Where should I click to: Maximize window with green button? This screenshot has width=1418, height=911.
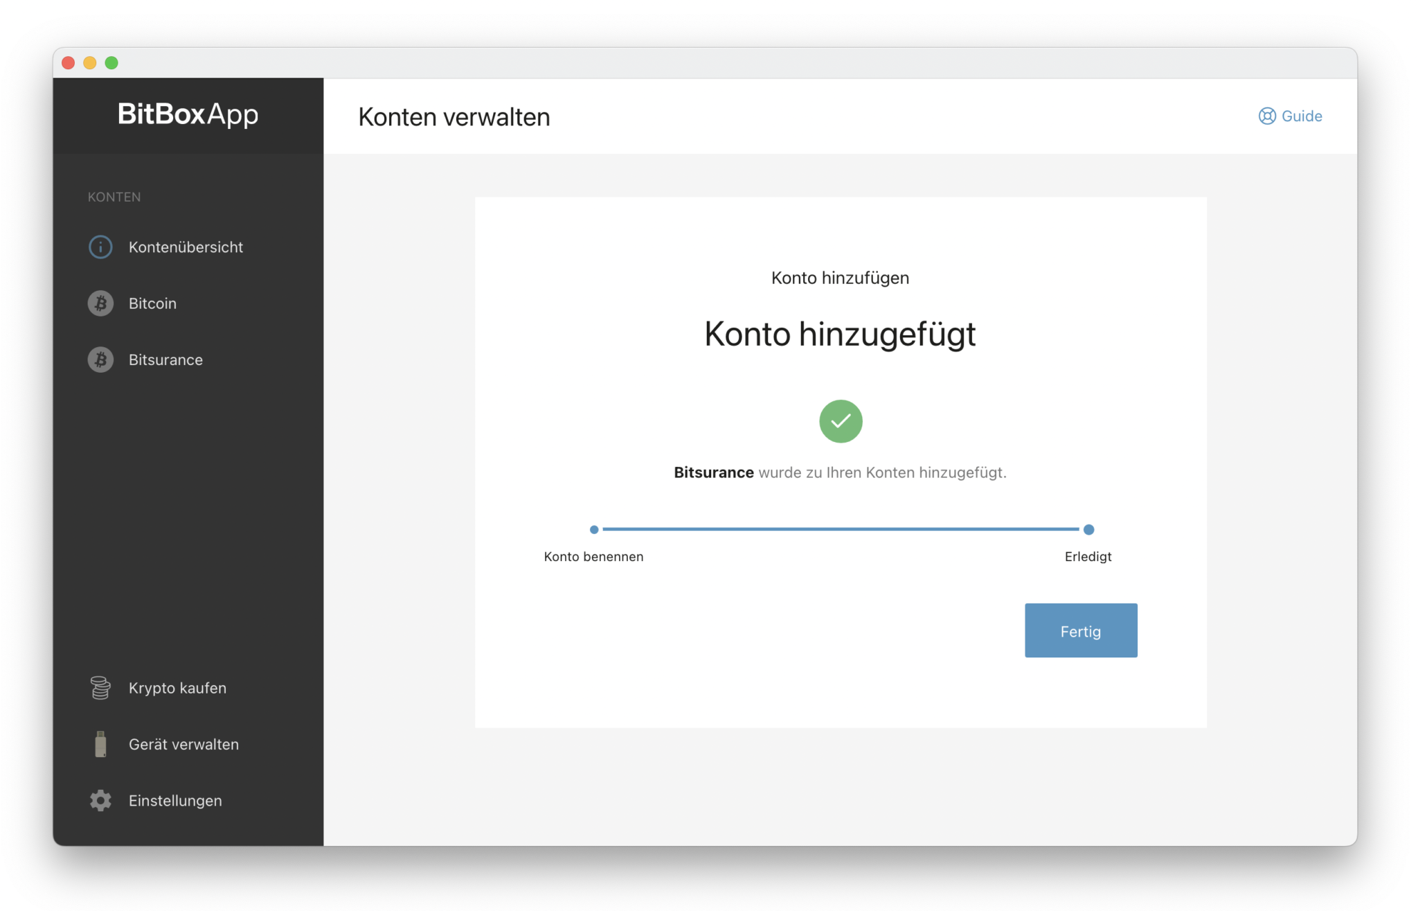click(x=111, y=63)
